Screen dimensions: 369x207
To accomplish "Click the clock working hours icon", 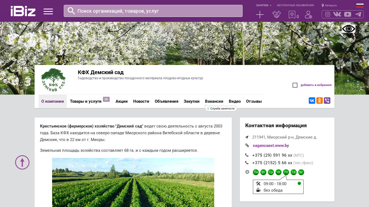I will coord(247,172).
